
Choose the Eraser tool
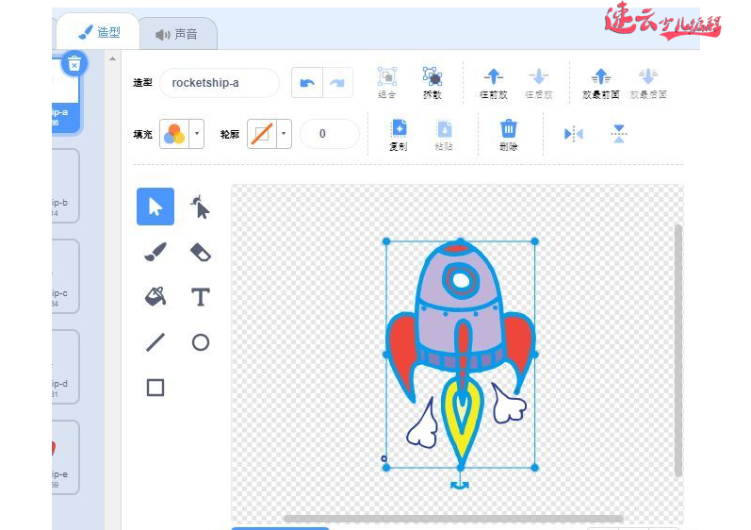tap(200, 252)
